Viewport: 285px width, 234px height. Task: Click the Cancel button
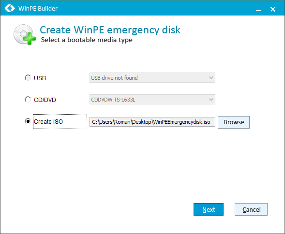click(251, 209)
